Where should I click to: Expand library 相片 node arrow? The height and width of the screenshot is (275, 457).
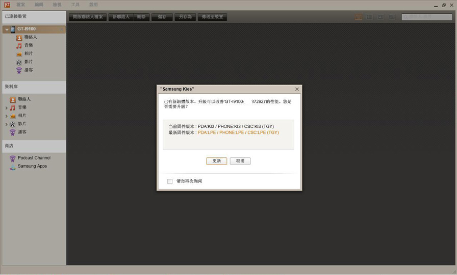[6, 116]
